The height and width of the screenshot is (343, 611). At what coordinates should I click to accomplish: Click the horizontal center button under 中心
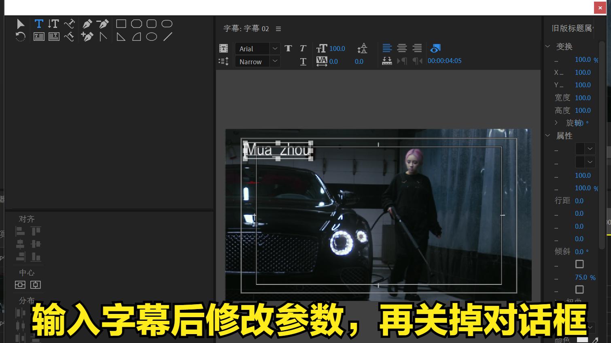click(x=21, y=285)
